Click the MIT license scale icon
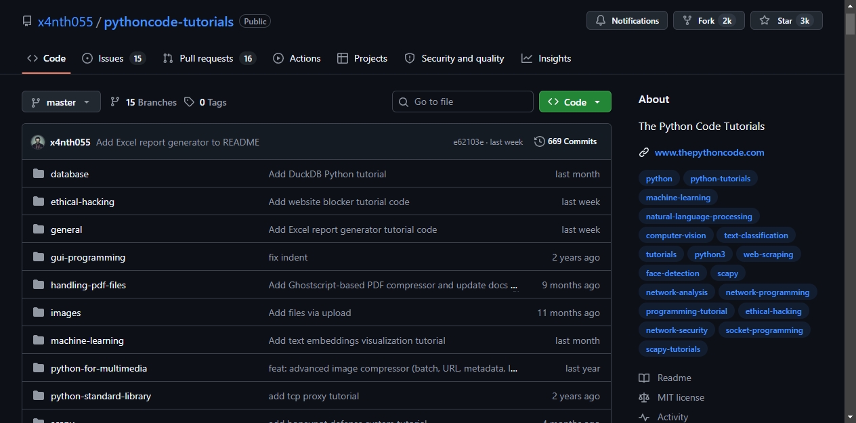The width and height of the screenshot is (856, 423). 644,397
